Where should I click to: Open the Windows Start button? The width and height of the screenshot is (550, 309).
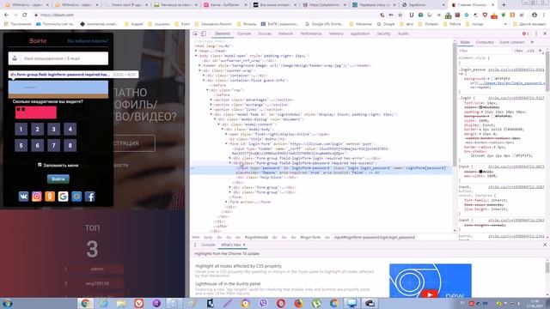pos(7,303)
